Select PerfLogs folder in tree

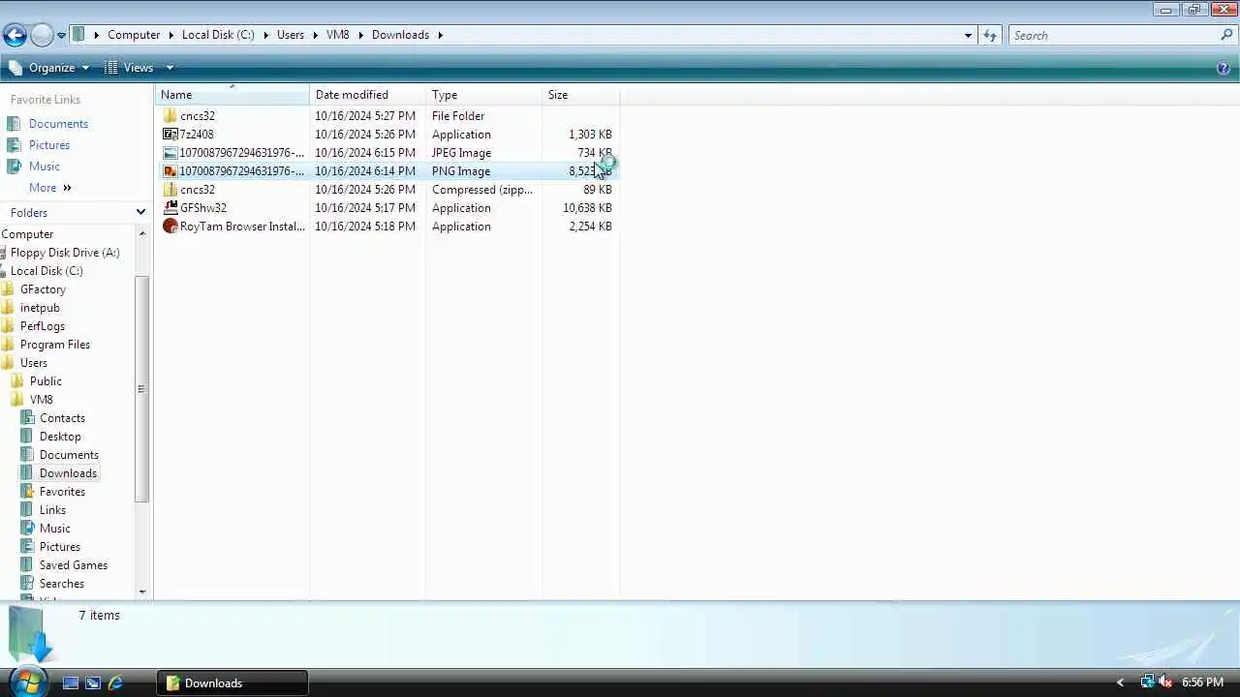click(x=43, y=326)
